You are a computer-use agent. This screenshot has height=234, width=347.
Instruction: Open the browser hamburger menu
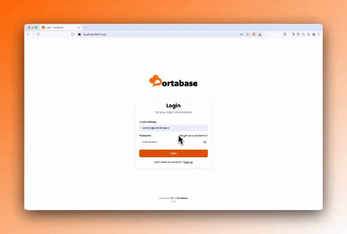[319, 34]
